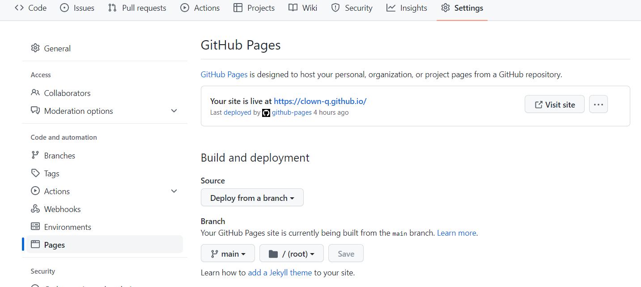
Task: Open the Pull requests tab
Action: (137, 8)
